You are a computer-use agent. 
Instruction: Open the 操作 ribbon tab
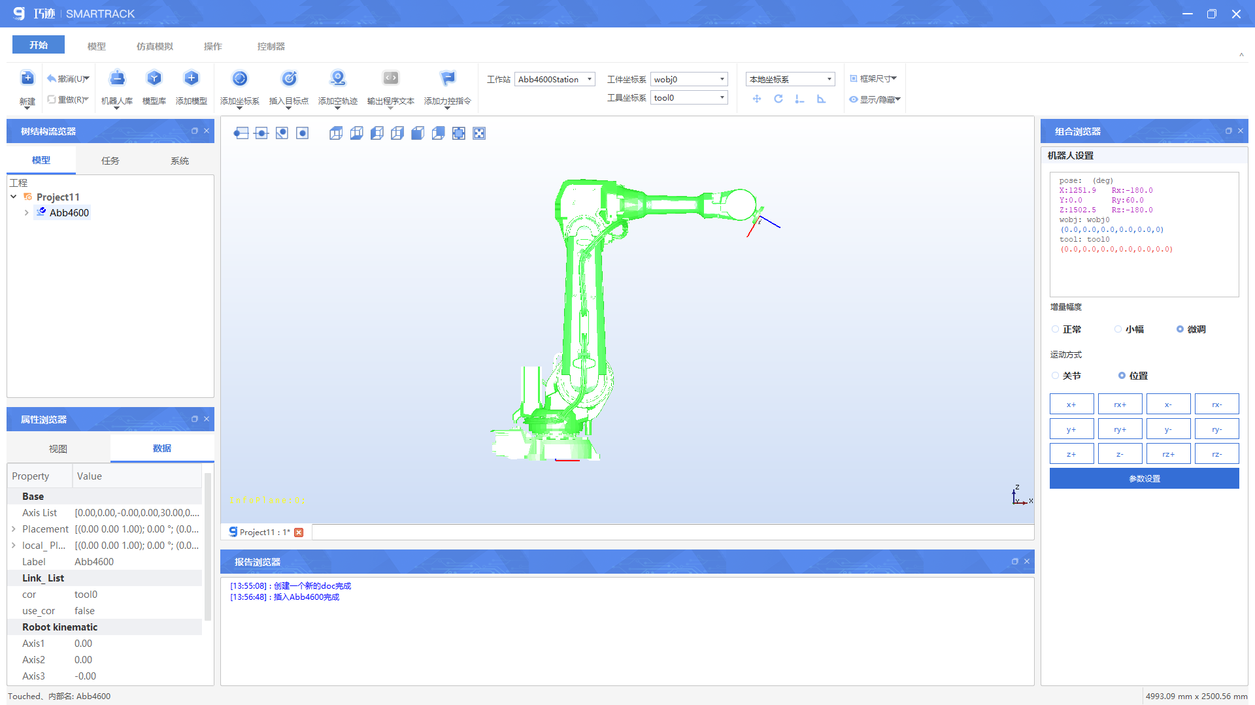coord(213,46)
